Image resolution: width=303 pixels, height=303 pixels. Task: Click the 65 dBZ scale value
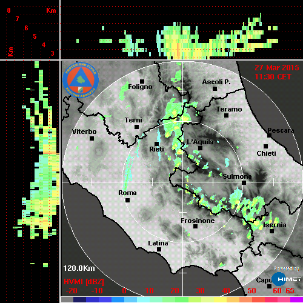tap(290, 291)
